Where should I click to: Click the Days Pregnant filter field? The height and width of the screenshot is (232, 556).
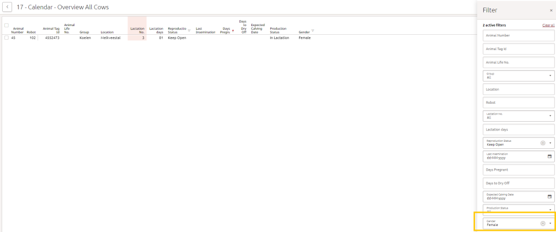(519, 170)
